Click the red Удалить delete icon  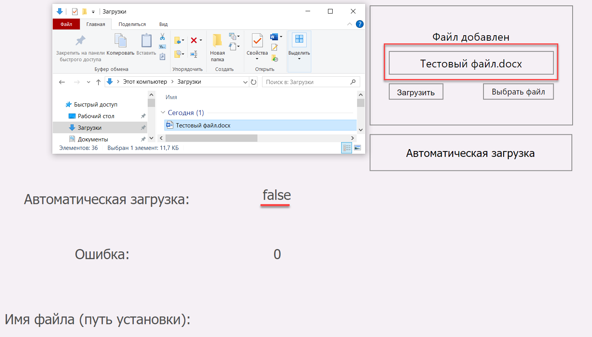[x=193, y=40]
